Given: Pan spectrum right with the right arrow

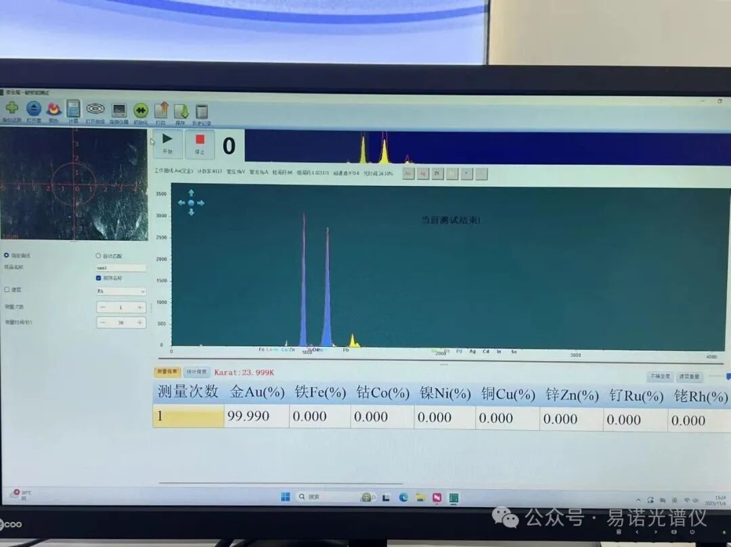Looking at the screenshot, I should coord(201,203).
